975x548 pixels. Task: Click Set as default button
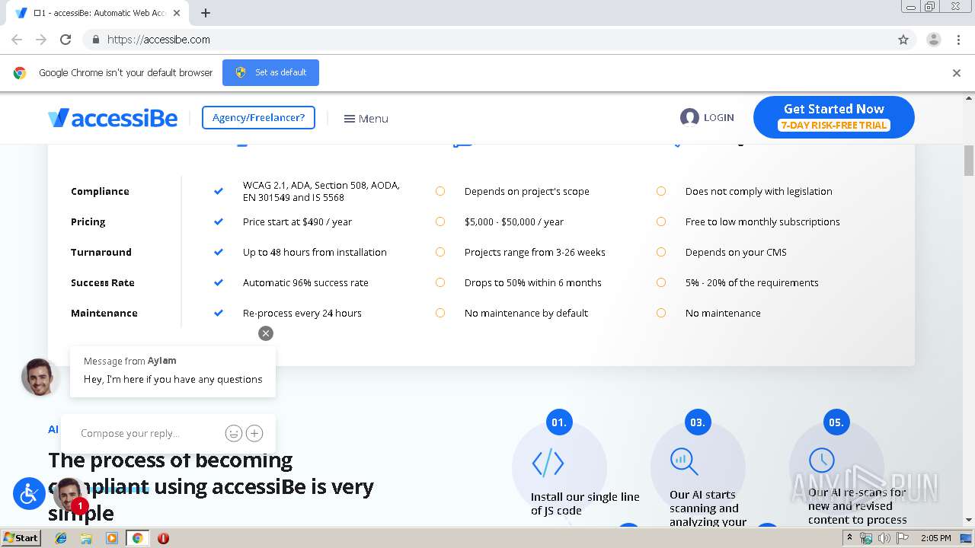click(270, 72)
